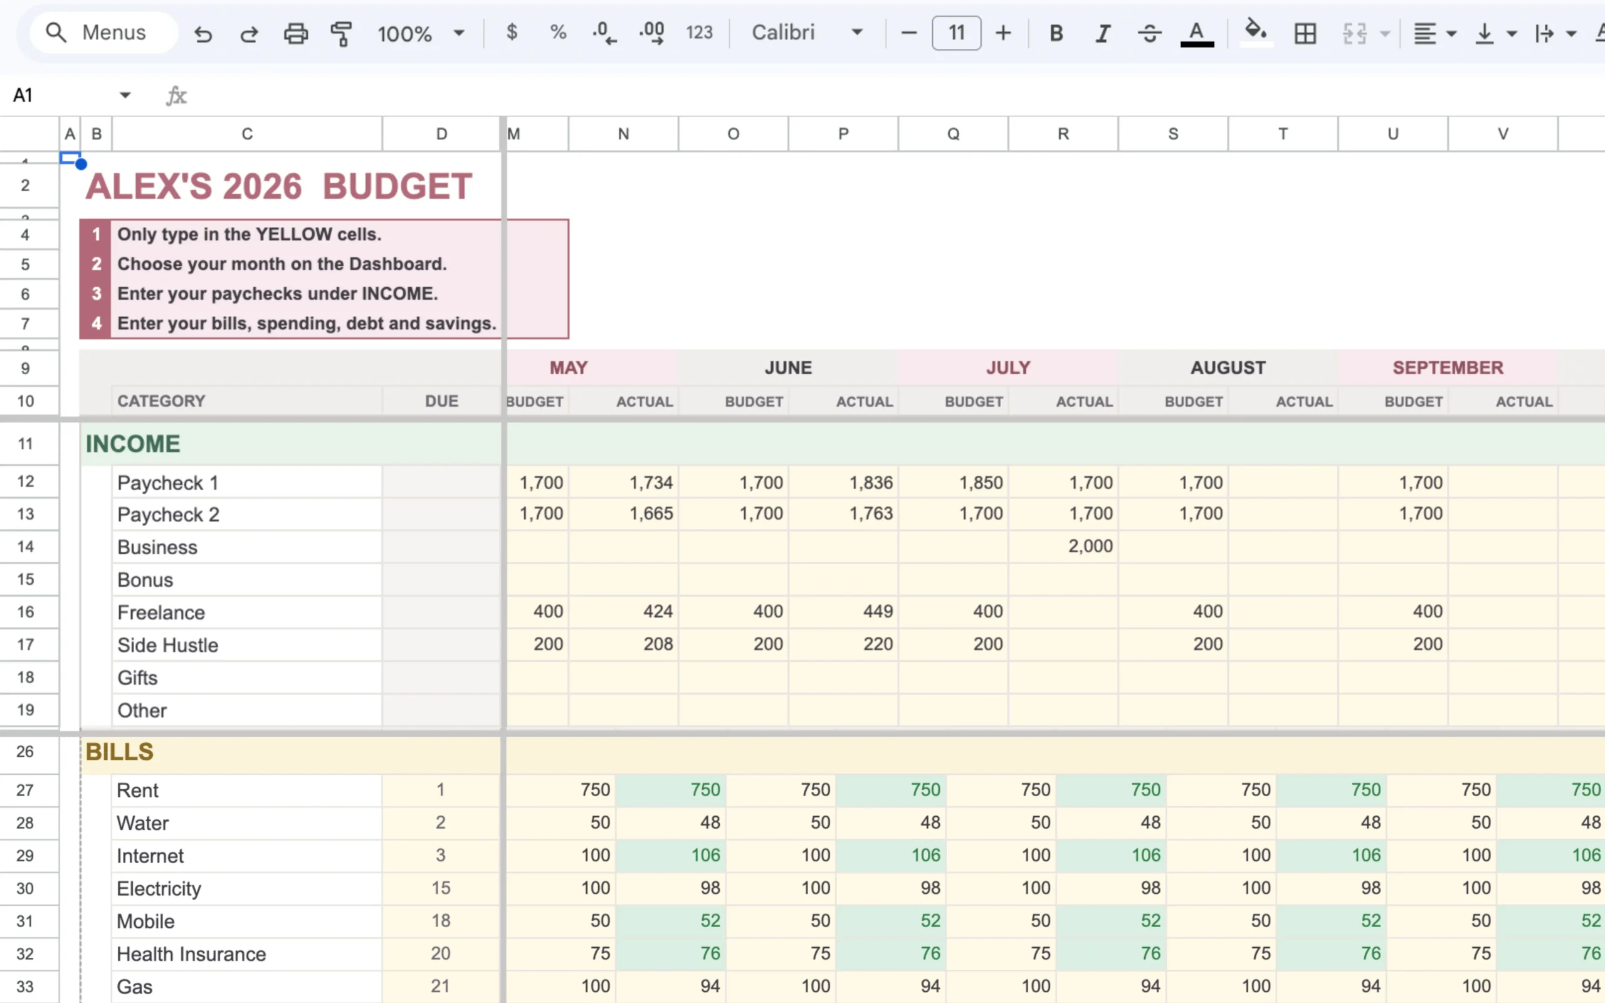This screenshot has height=1003, width=1605.
Task: Click the text wrapping icon
Action: click(1544, 33)
